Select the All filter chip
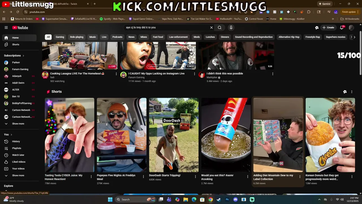The width and height of the screenshot is (362, 204). tap(48, 37)
